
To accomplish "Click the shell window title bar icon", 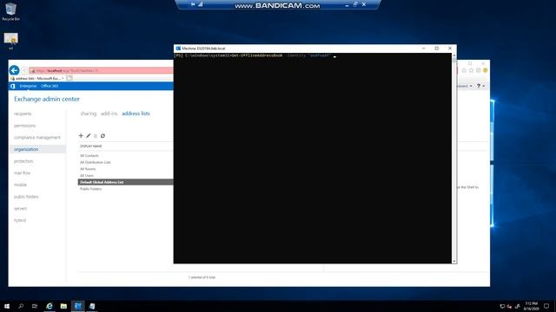I will point(178,49).
